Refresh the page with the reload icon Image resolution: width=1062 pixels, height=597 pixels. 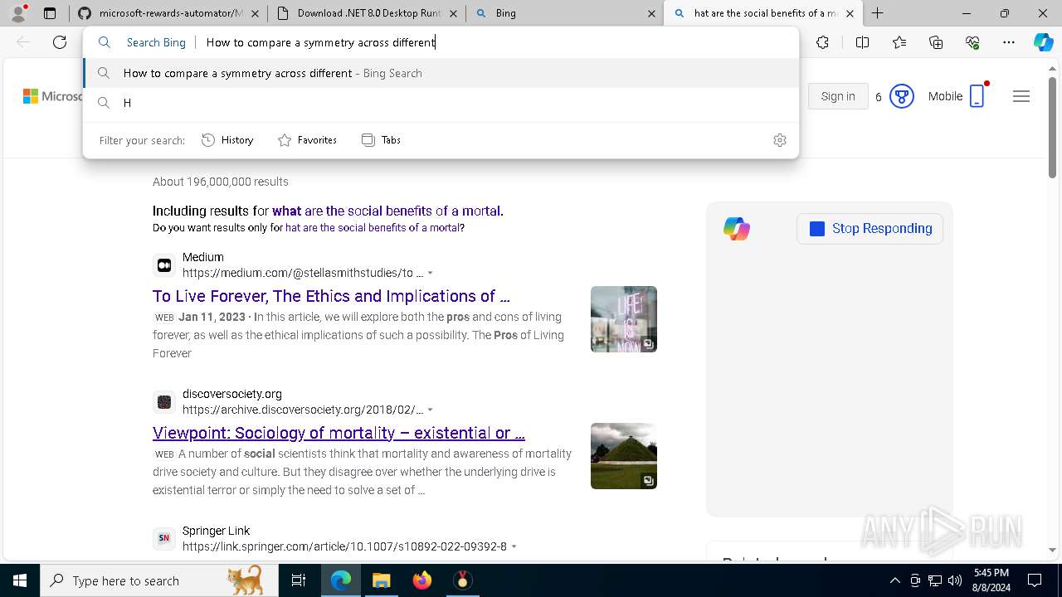pyautogui.click(x=60, y=42)
